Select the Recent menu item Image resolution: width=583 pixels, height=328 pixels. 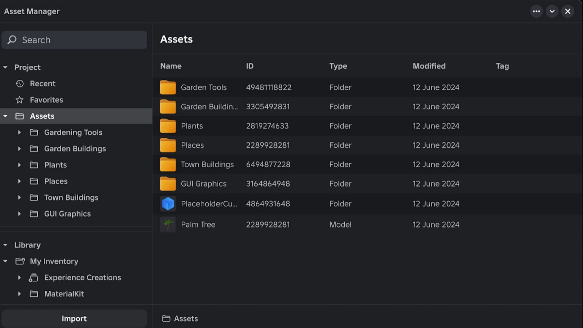pyautogui.click(x=43, y=84)
